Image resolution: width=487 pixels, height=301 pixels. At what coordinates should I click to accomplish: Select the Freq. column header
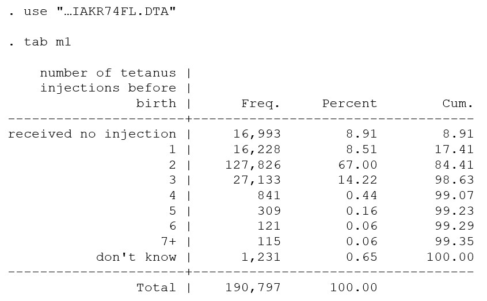[260, 104]
